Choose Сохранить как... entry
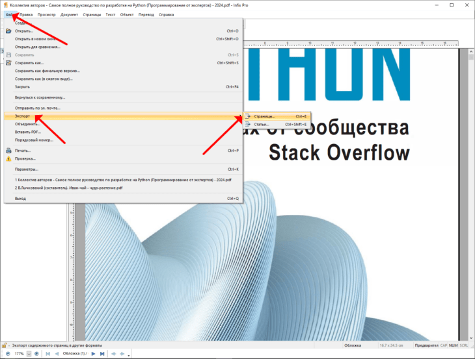 [x=123, y=63]
